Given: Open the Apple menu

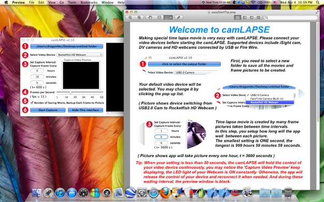Looking at the screenshot, I should click(6, 3).
